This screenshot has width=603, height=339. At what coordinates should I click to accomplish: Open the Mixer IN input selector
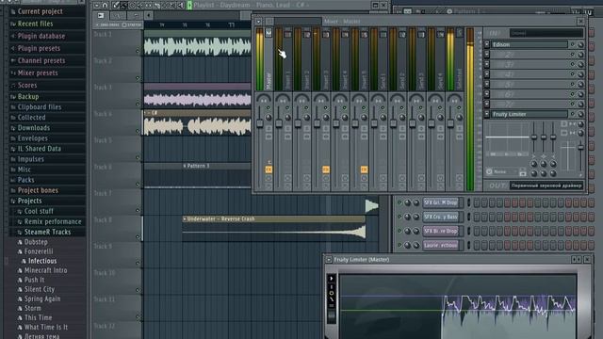[546, 34]
